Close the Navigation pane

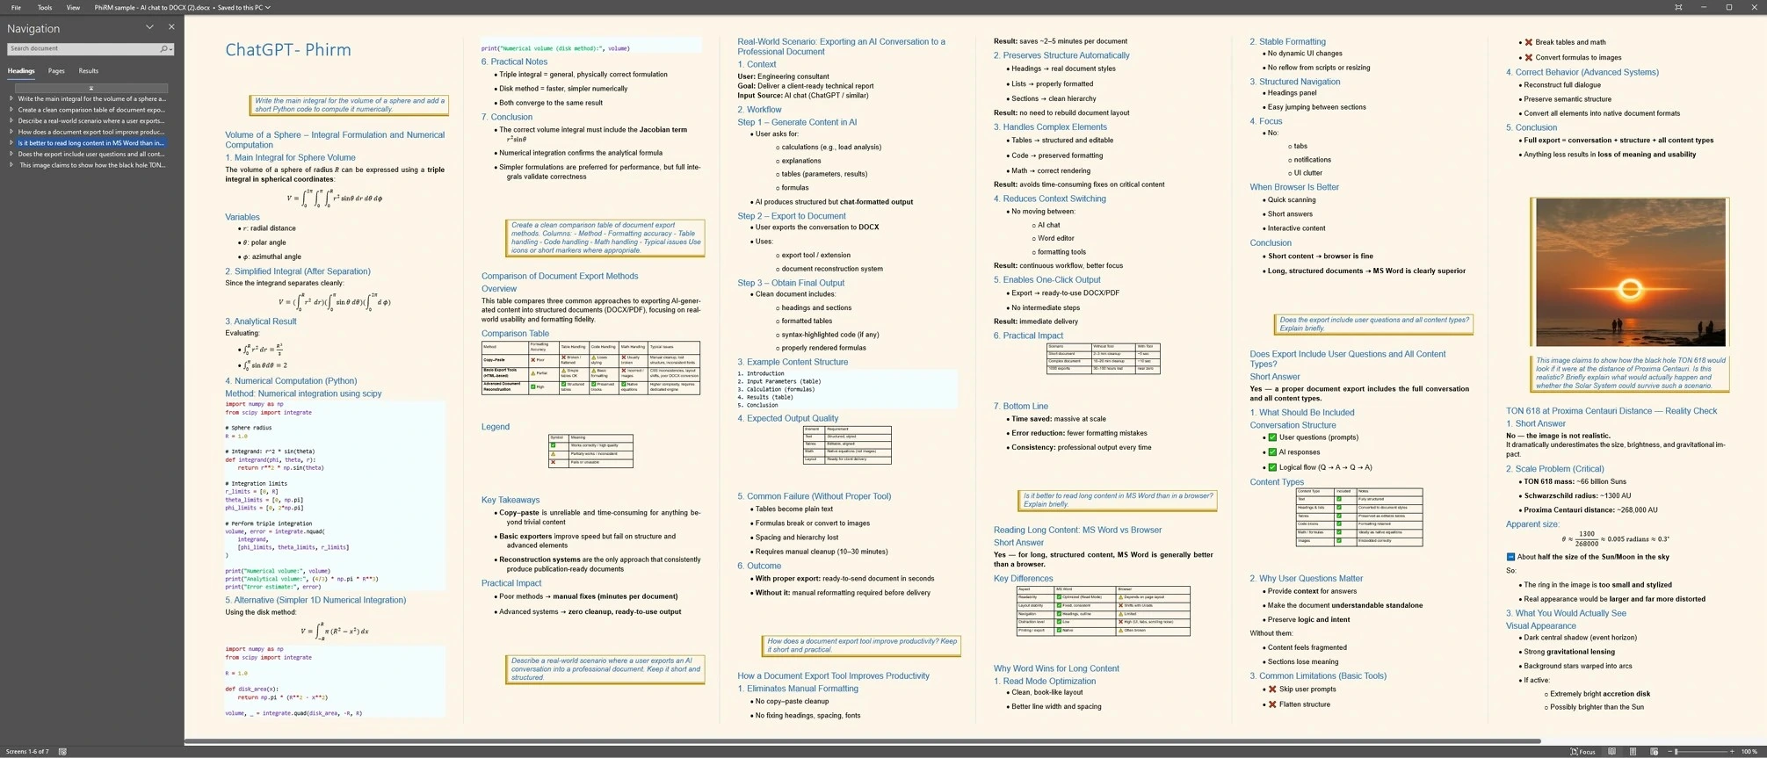[171, 27]
